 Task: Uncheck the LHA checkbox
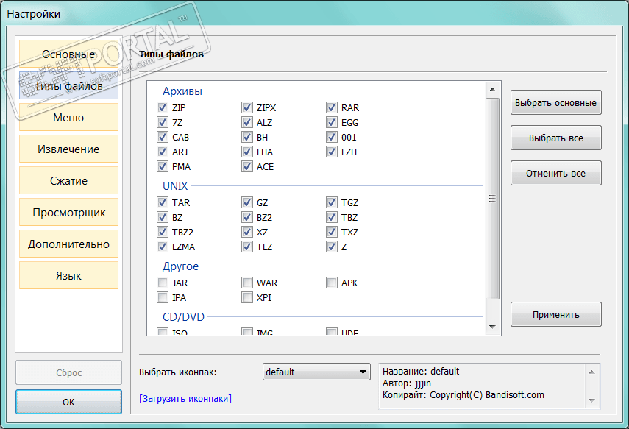(247, 152)
